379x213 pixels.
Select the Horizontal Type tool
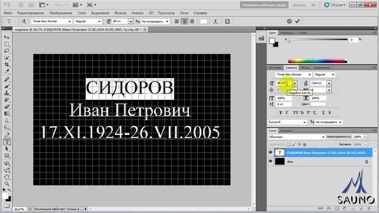7,142
